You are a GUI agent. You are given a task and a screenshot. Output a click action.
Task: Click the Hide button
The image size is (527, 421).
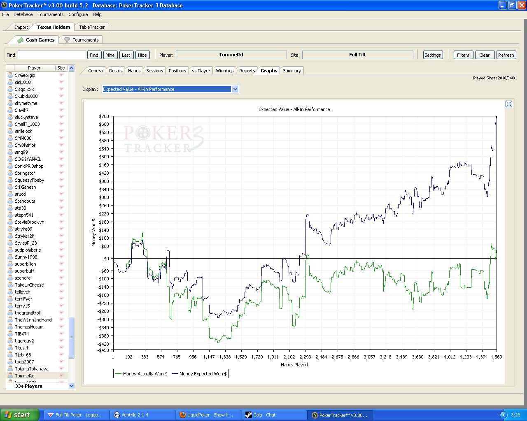pos(142,55)
